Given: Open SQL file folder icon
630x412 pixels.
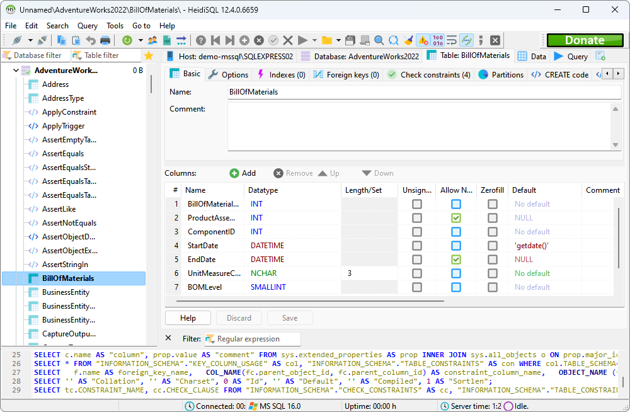Looking at the screenshot, I should coord(327,40).
